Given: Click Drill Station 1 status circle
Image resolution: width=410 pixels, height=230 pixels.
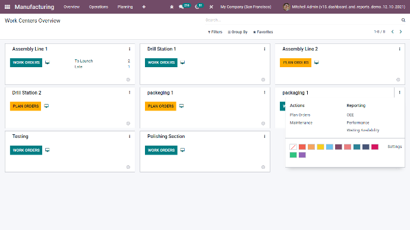Looking at the screenshot, I should point(263,80).
